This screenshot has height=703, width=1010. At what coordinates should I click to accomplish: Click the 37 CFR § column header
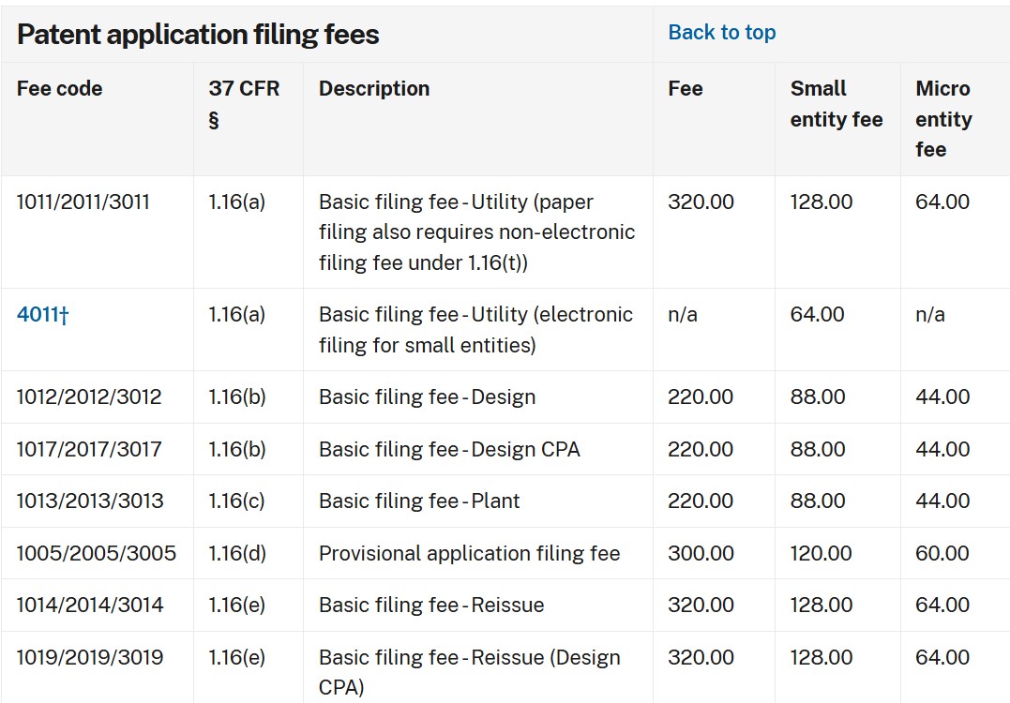point(244,103)
